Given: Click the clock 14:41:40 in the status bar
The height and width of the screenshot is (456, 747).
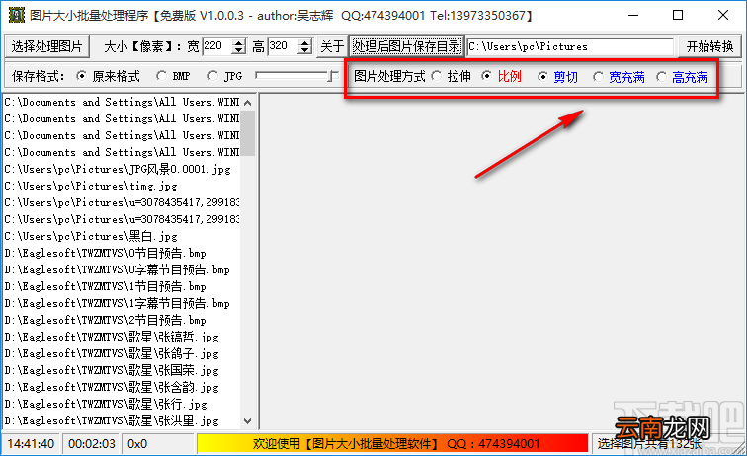Looking at the screenshot, I should point(31,443).
